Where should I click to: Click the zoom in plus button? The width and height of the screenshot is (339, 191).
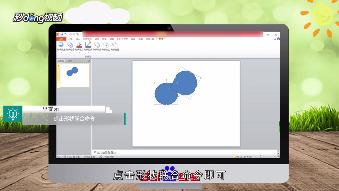(274, 157)
